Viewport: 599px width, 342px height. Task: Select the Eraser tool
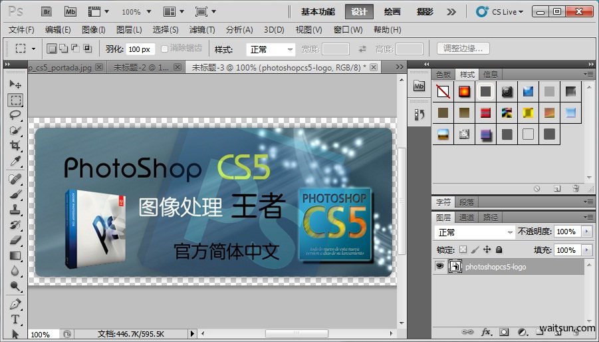click(x=15, y=240)
